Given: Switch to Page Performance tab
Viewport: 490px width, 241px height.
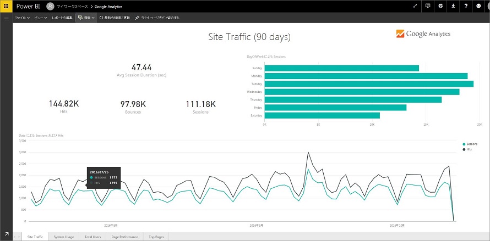Looking at the screenshot, I should (124, 237).
